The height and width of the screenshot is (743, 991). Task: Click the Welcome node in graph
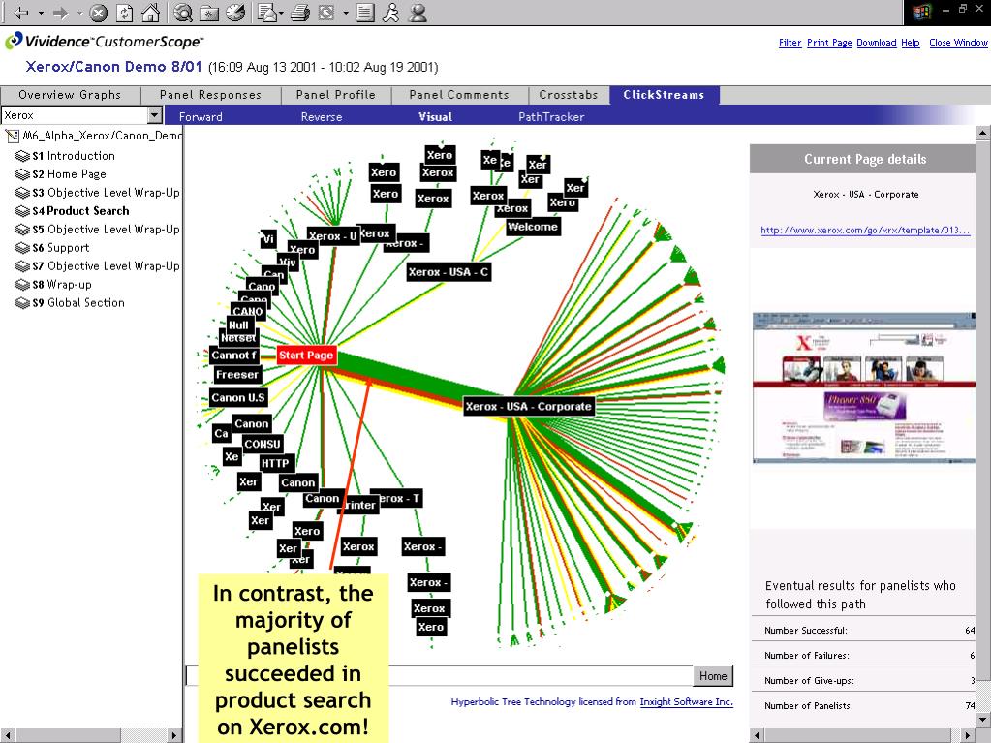(x=533, y=227)
